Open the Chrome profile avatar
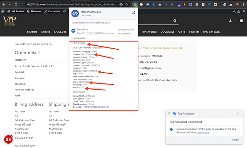247x148 pixels. [x=237, y=4]
